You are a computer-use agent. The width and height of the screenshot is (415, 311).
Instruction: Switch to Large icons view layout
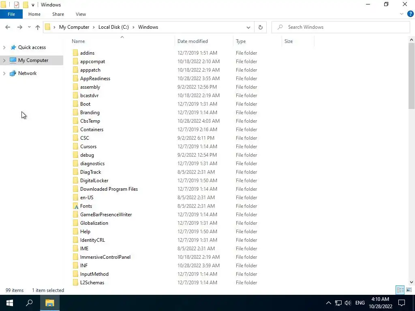[x=409, y=290]
